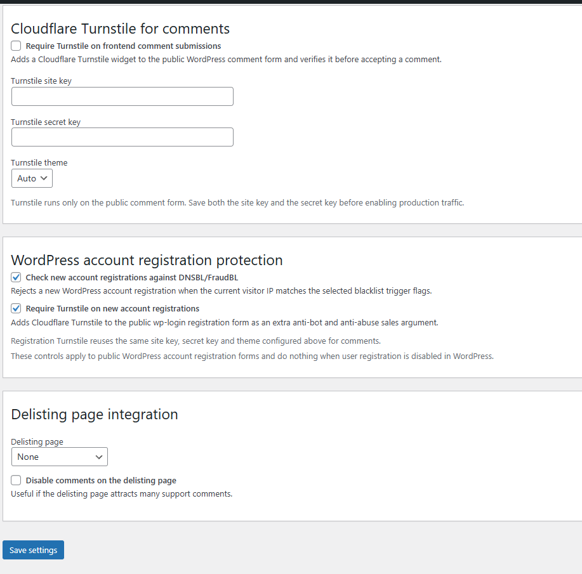582x574 pixels.
Task: Click the "Require Turnstile on frontend comment submissions" label
Action: (122, 46)
